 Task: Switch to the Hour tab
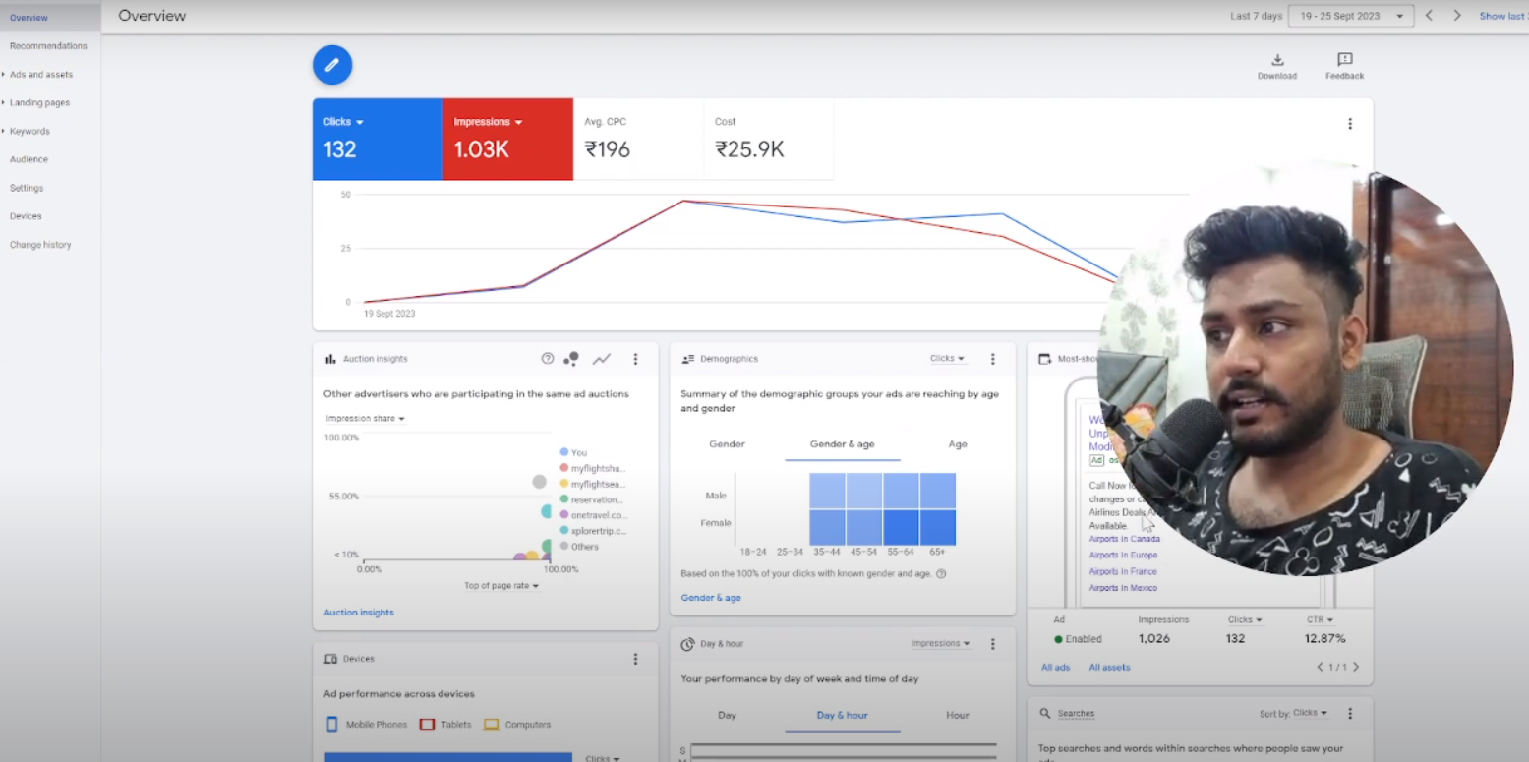point(957,715)
